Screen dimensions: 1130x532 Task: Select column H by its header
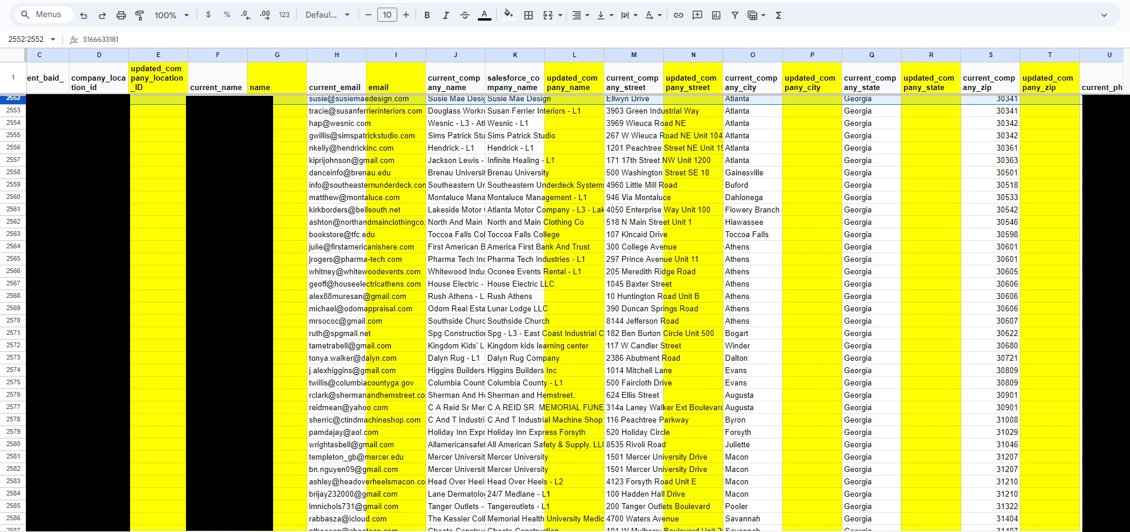(x=337, y=55)
